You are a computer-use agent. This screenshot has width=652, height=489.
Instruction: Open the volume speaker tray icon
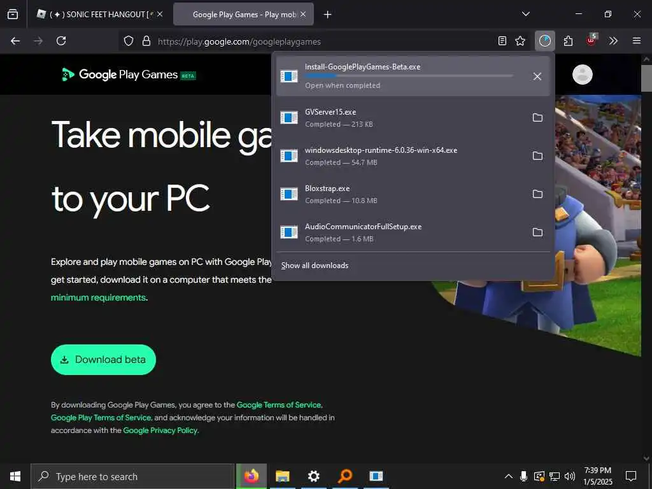point(570,476)
